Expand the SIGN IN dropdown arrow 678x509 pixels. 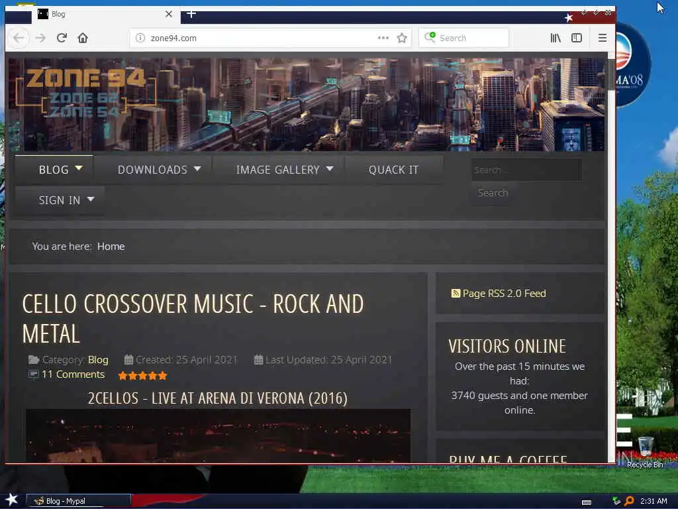point(90,199)
